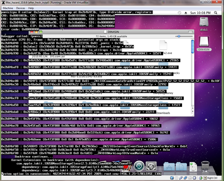Click the Right Ctrl host key label
The height and width of the screenshot is (181, 224).
(x=212, y=178)
